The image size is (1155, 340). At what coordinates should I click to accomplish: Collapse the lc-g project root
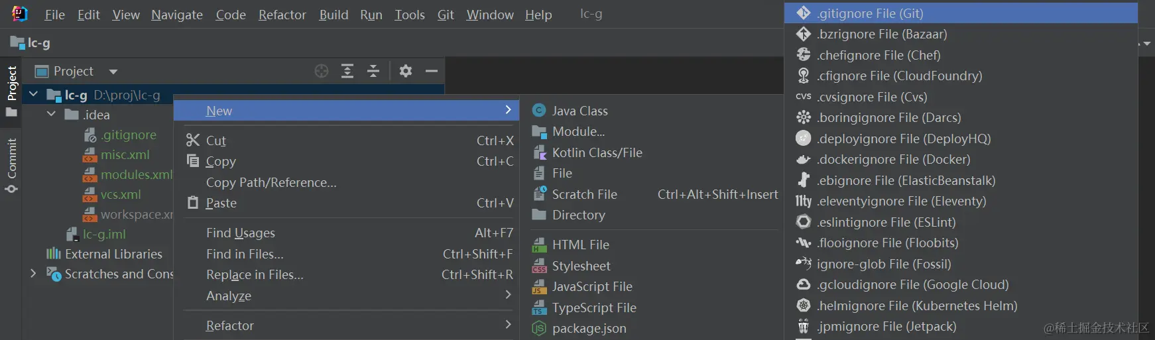[x=33, y=95]
